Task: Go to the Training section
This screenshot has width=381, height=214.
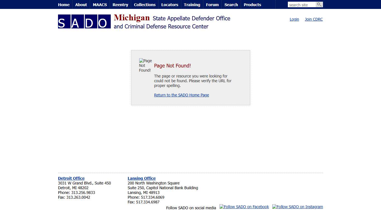Action: pos(192,4)
